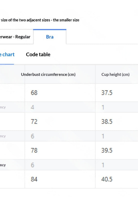
Task: Click the 72 underbust value
Action: (x=34, y=122)
